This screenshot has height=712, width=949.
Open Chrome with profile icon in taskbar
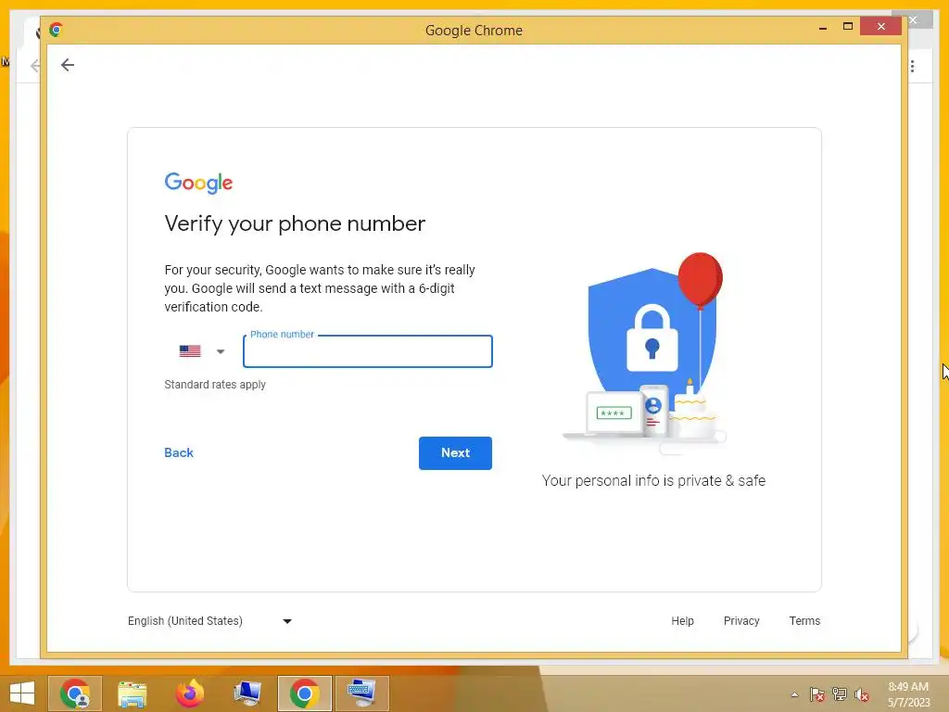pos(75,693)
